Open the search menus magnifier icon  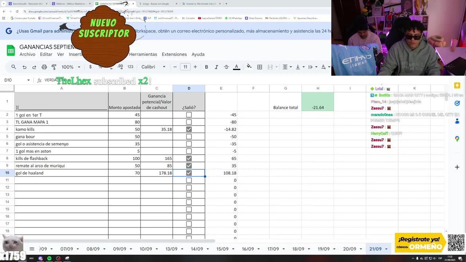[13, 67]
